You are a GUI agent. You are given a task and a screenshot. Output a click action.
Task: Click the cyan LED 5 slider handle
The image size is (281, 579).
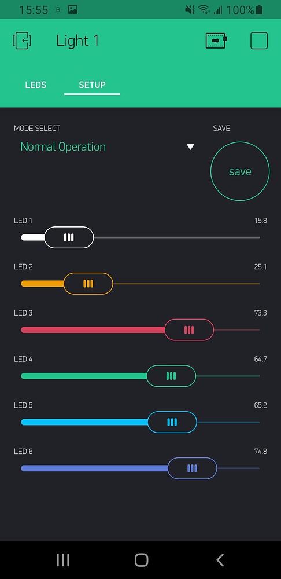coord(172,422)
